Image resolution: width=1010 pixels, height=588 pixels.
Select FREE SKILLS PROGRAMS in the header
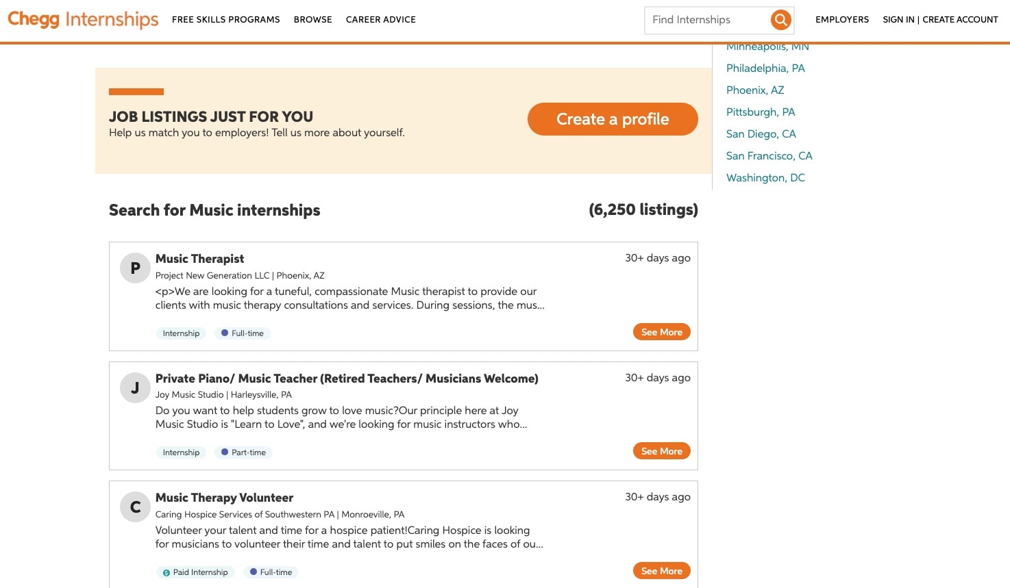click(225, 20)
